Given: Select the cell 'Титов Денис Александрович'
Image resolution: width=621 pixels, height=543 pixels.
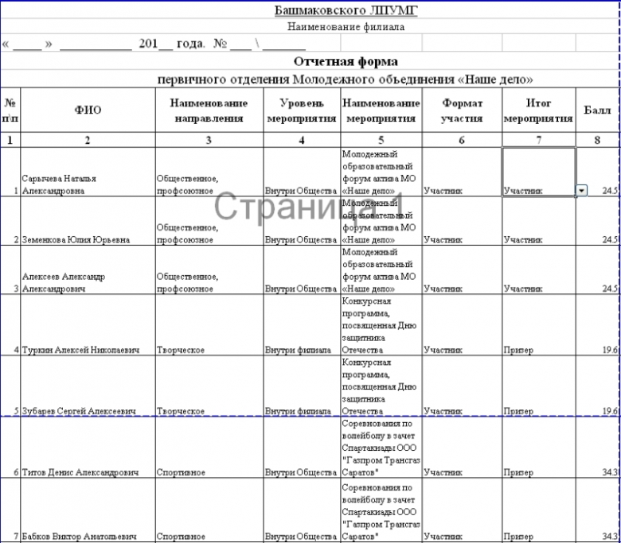Looking at the screenshot, I should [88, 447].
